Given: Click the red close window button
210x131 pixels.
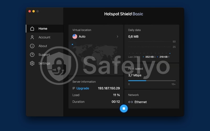Looking at the screenshot, I should pyautogui.click(x=30, y=11).
